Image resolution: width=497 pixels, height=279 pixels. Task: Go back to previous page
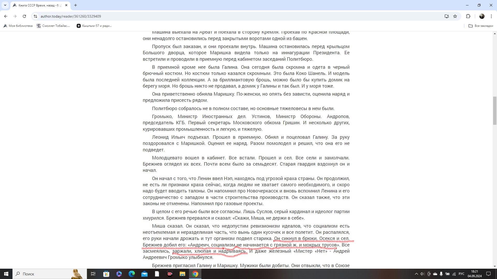point(6,16)
